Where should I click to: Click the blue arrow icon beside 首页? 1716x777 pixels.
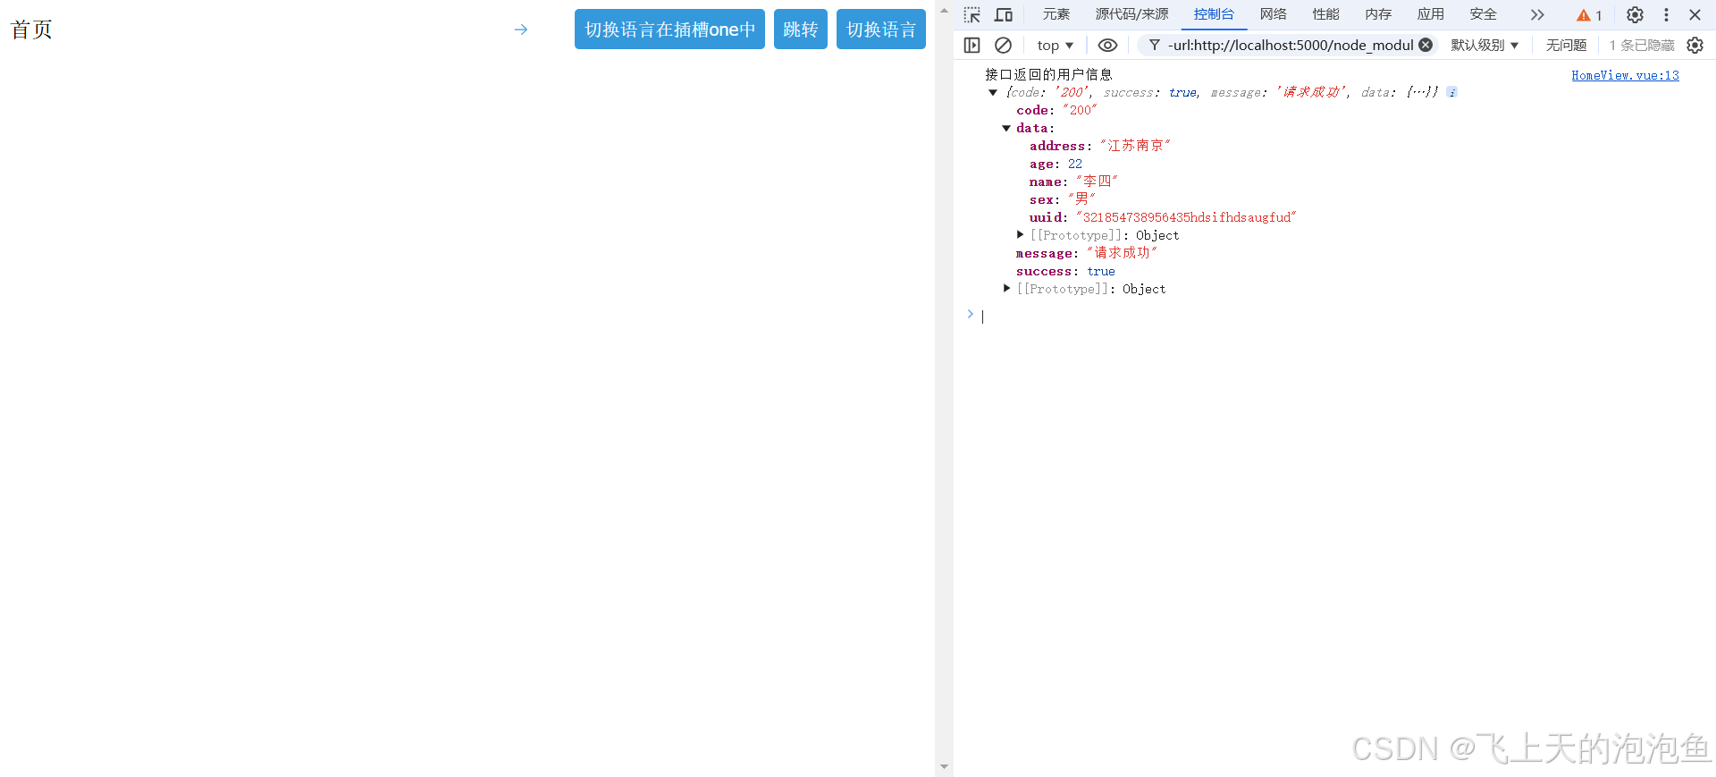click(521, 30)
